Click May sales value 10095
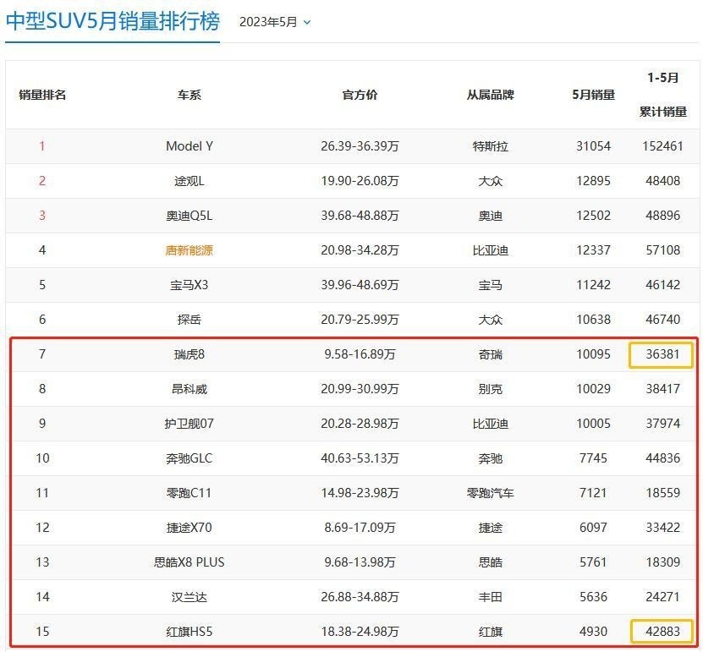The image size is (703, 652). point(593,354)
